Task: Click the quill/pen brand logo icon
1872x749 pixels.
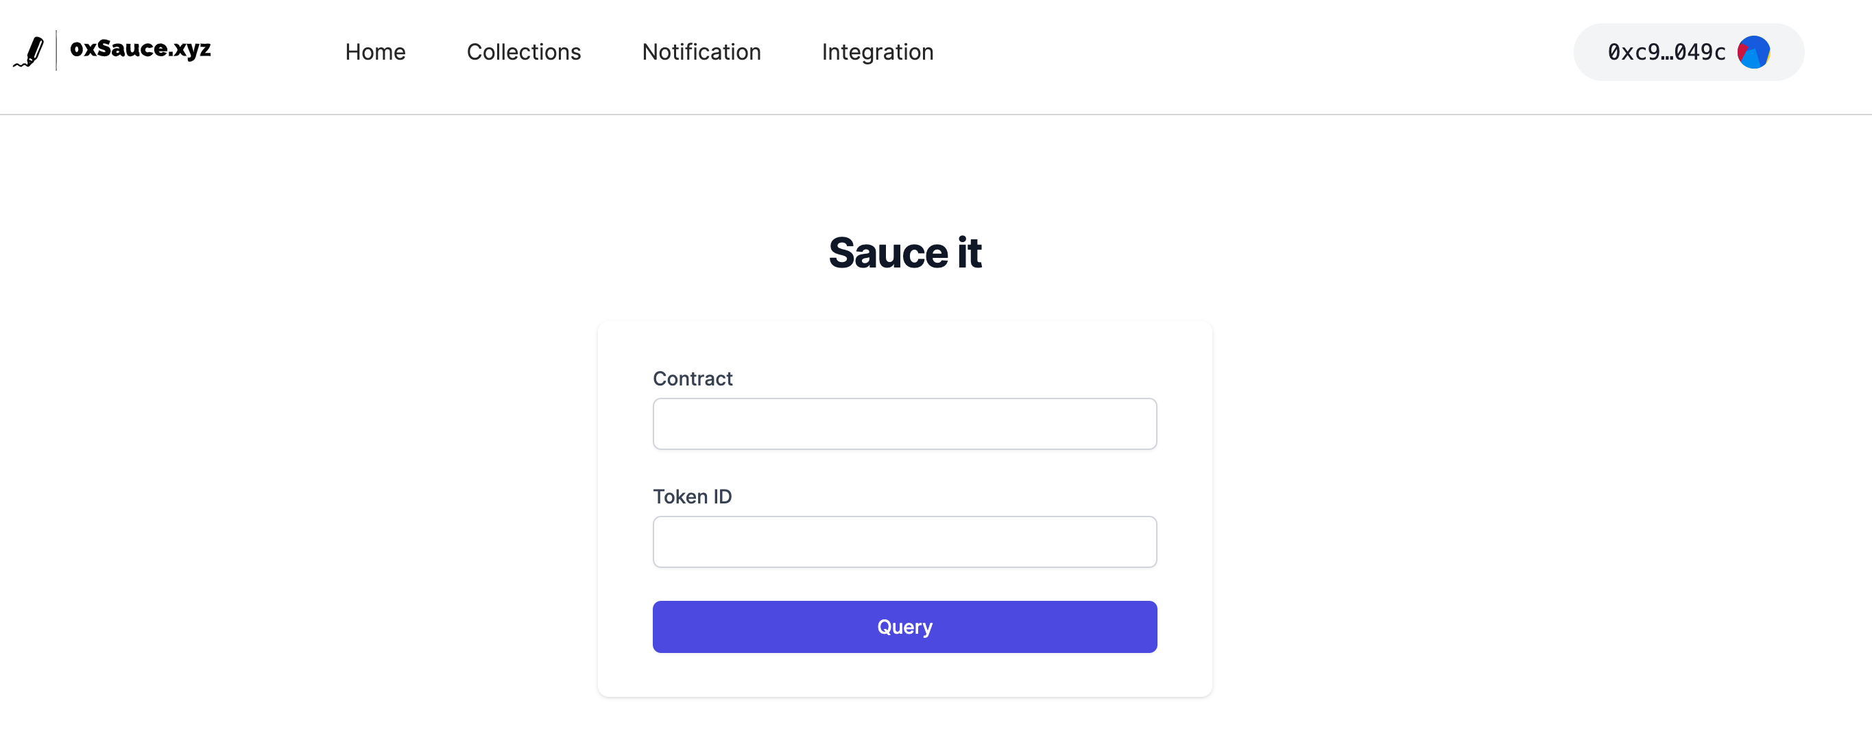Action: click(x=29, y=49)
